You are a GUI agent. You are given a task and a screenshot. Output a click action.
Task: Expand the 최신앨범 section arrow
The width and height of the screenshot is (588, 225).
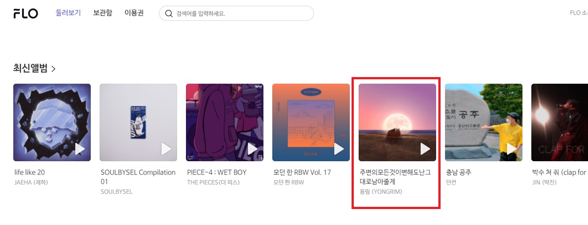[x=54, y=69]
